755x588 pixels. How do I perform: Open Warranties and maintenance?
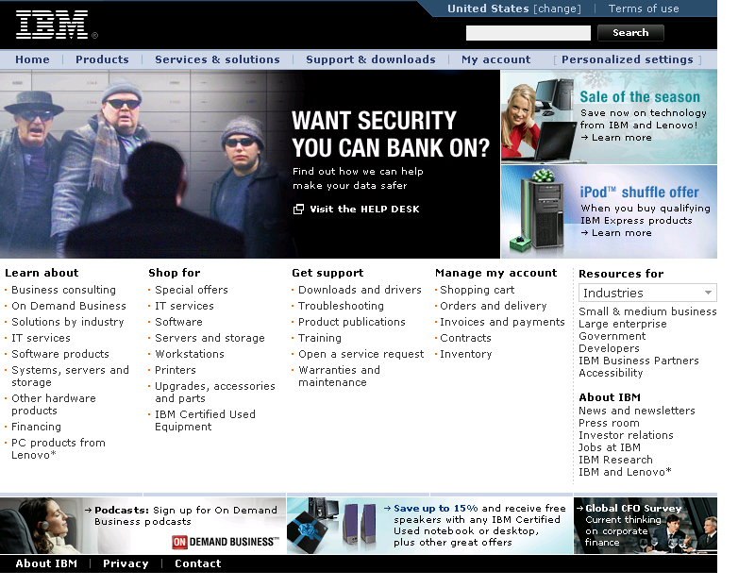339,376
